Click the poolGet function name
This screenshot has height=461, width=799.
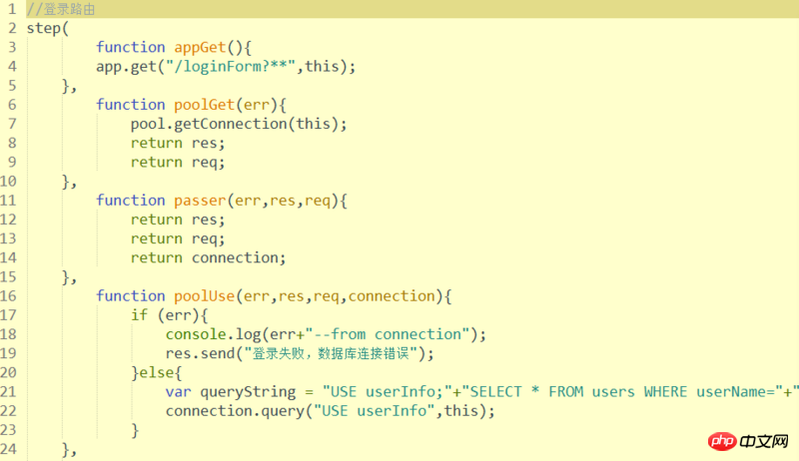(205, 105)
